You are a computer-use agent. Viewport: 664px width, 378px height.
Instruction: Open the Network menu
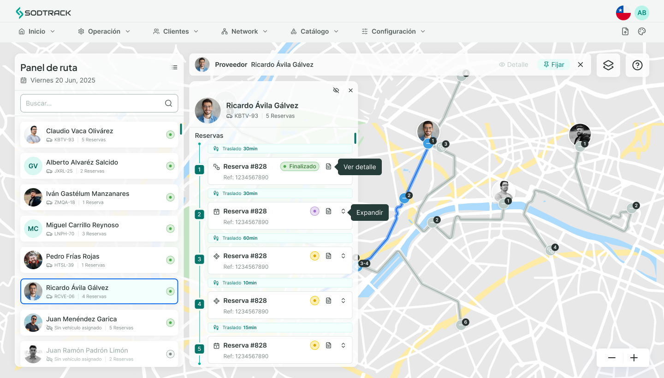pyautogui.click(x=244, y=31)
